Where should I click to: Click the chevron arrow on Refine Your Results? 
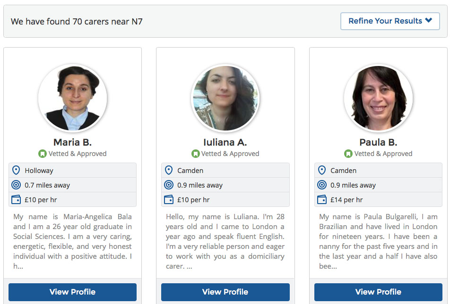click(x=429, y=20)
